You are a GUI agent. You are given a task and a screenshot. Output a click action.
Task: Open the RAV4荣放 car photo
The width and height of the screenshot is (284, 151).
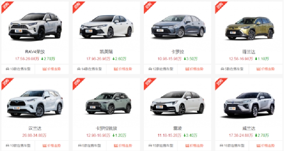point(35,26)
